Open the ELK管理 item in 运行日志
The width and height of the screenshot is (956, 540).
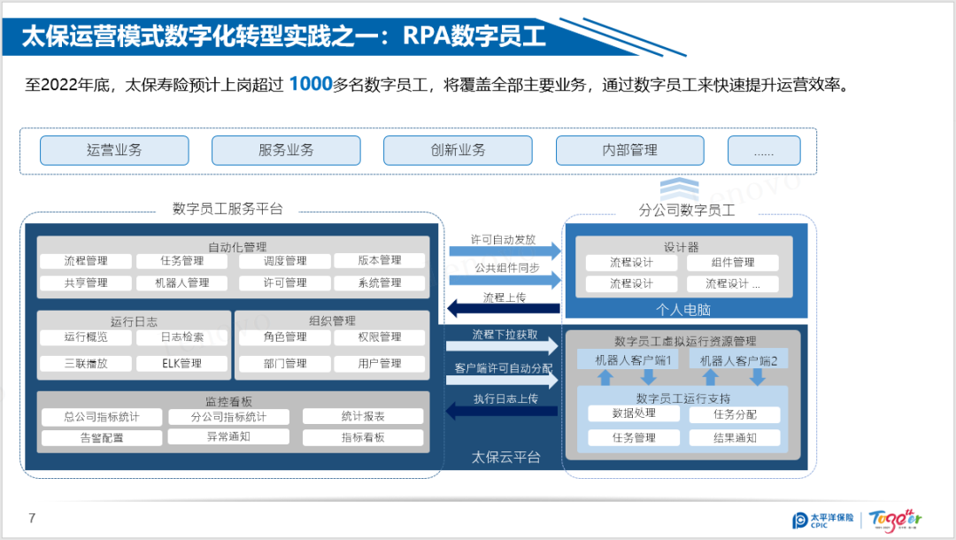coord(183,363)
